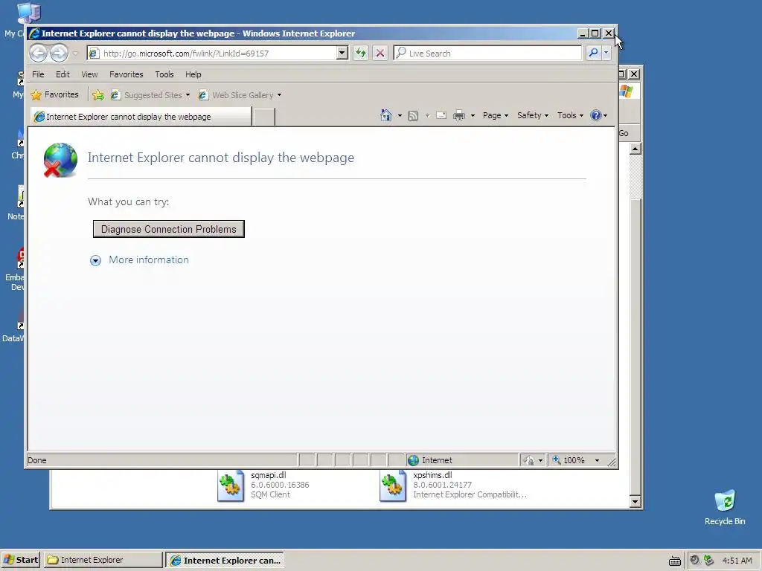Click scroll down arrow in background window
The image size is (762, 571).
pyautogui.click(x=635, y=502)
